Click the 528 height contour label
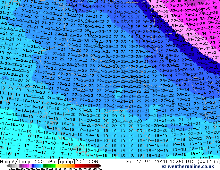This screenshot has width=220, height=170. point(180,37)
